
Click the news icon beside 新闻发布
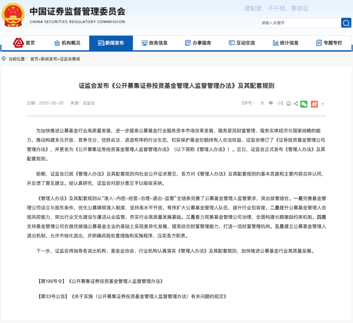click(x=101, y=43)
